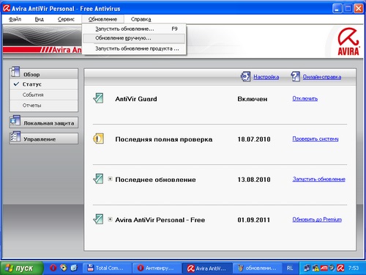Close the Avira AntiVir window
The width and height of the screenshot is (366, 275).
(359, 9)
